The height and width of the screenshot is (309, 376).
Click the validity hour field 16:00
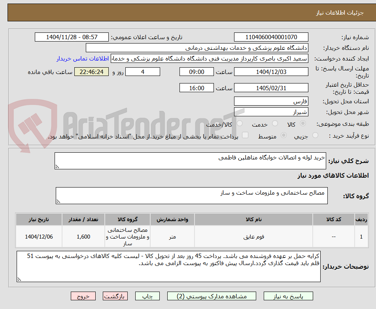coord(197,88)
